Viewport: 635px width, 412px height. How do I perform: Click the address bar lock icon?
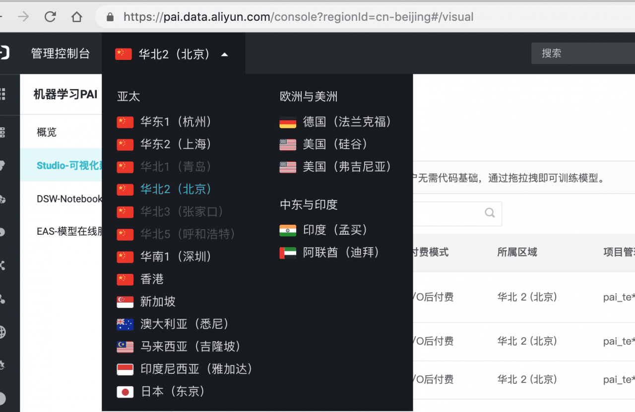pyautogui.click(x=110, y=17)
